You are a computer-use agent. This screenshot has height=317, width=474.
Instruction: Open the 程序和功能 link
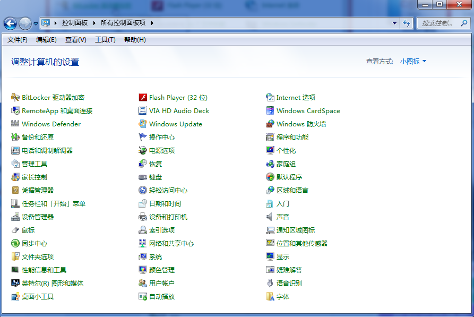(x=292, y=138)
